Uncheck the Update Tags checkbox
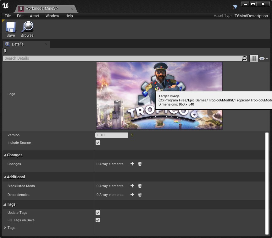 point(98,213)
